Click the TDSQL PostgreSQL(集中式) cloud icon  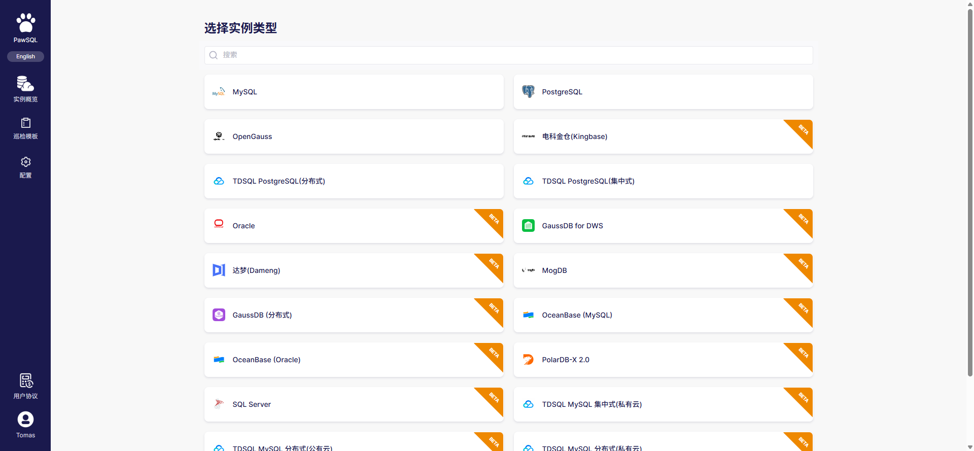[x=528, y=181]
